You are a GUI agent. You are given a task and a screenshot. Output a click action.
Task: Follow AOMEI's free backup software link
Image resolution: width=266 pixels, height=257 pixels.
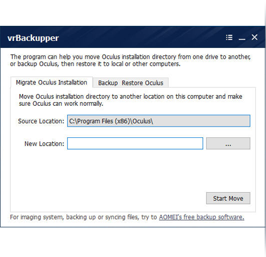pos(201,217)
